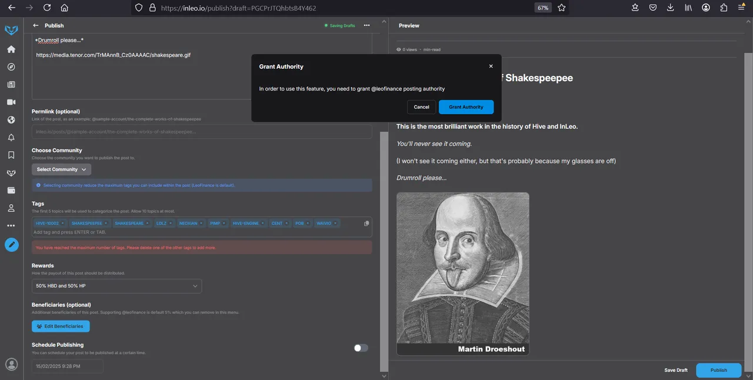Open the lion premium sidebar icon
753x380 pixels.
pyautogui.click(x=11, y=173)
